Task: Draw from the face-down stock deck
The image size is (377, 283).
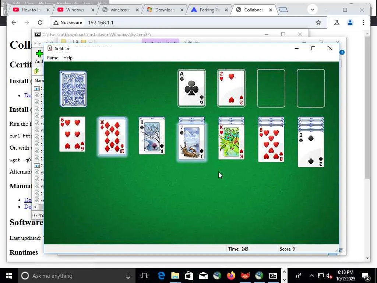Action: pos(73,89)
